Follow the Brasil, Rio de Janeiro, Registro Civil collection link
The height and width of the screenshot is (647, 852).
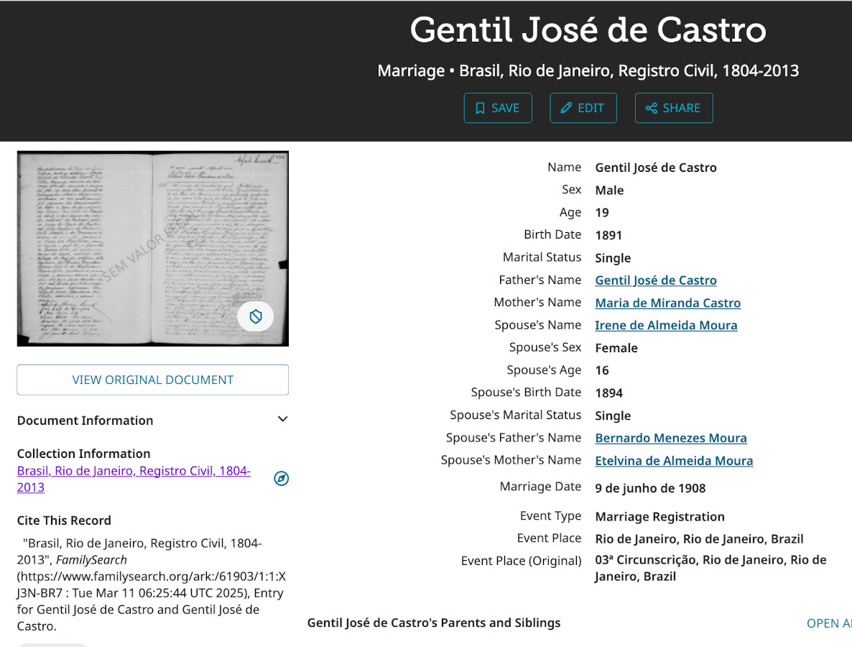click(x=134, y=479)
